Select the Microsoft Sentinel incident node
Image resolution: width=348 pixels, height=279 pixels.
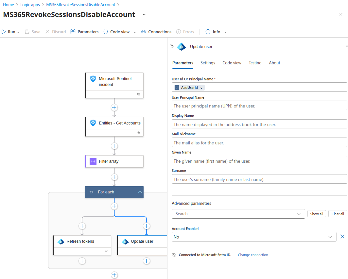coord(114,85)
